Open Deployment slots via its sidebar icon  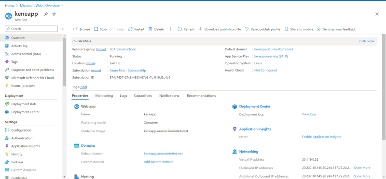click(7, 104)
